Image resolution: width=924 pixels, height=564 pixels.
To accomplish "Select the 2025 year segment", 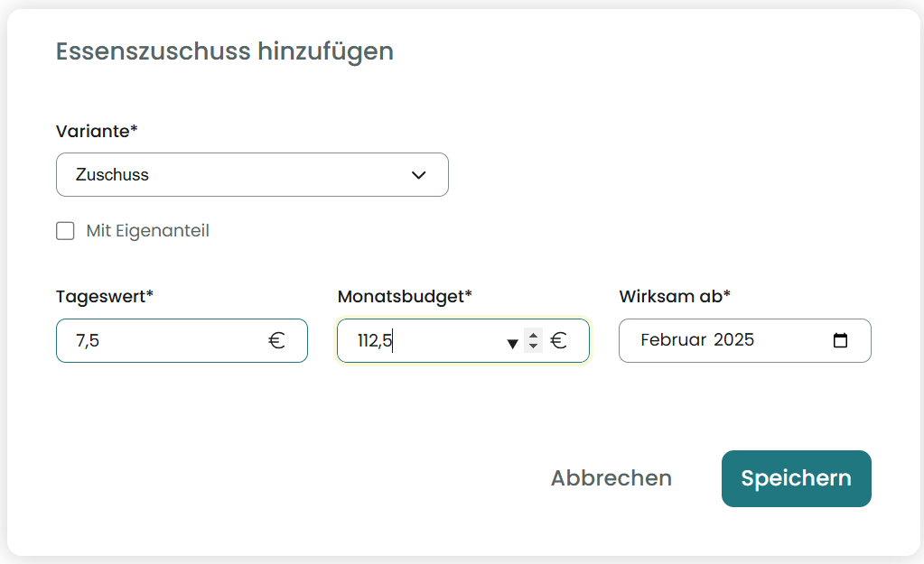I will pyautogui.click(x=733, y=340).
